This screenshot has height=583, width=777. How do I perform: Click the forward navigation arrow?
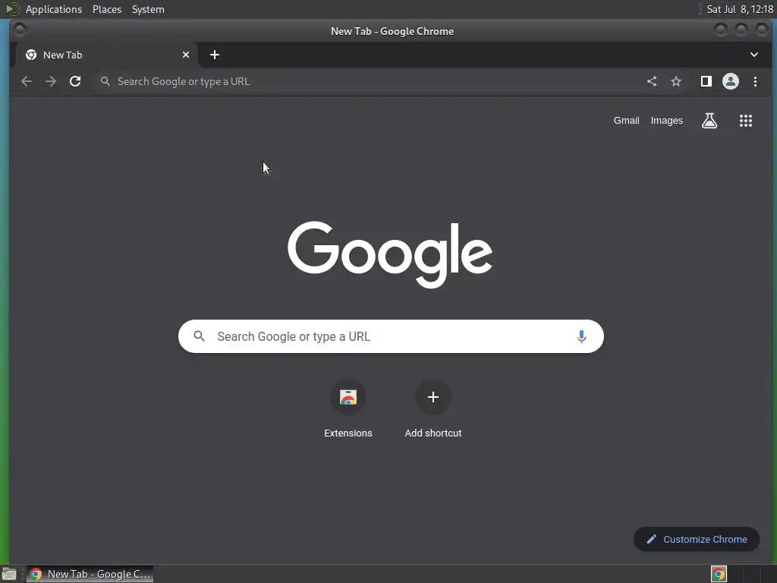(x=51, y=81)
